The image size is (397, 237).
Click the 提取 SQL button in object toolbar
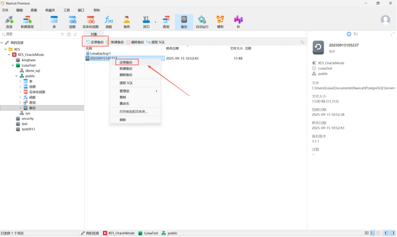(x=155, y=42)
